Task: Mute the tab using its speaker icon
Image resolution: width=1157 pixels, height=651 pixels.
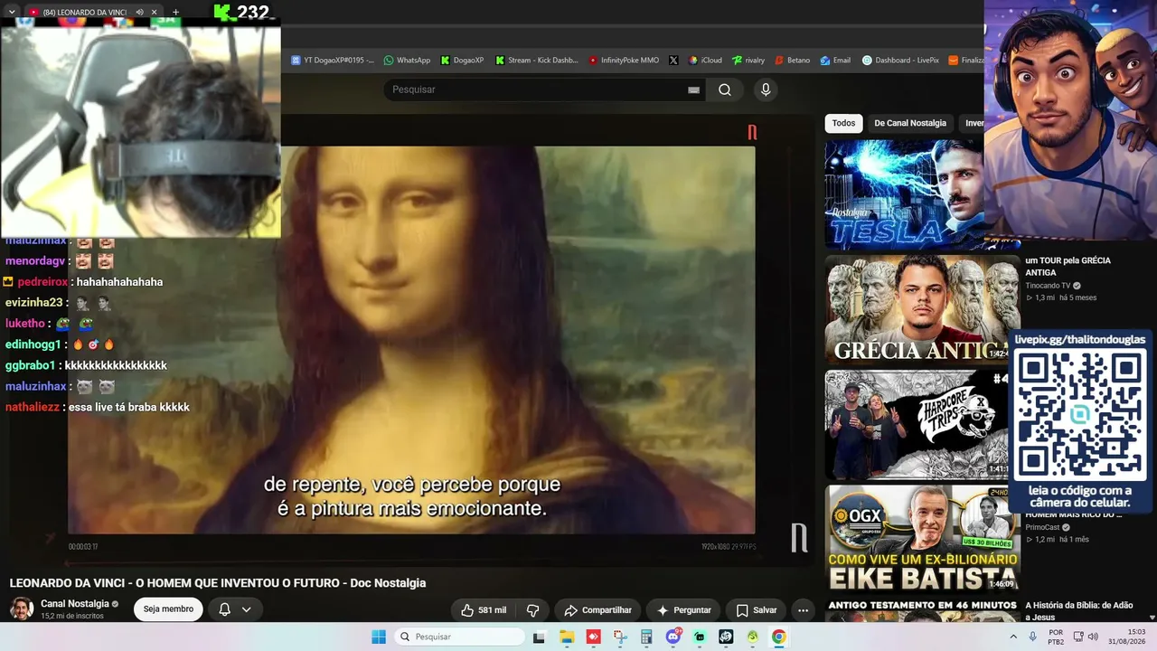Action: coord(138,12)
